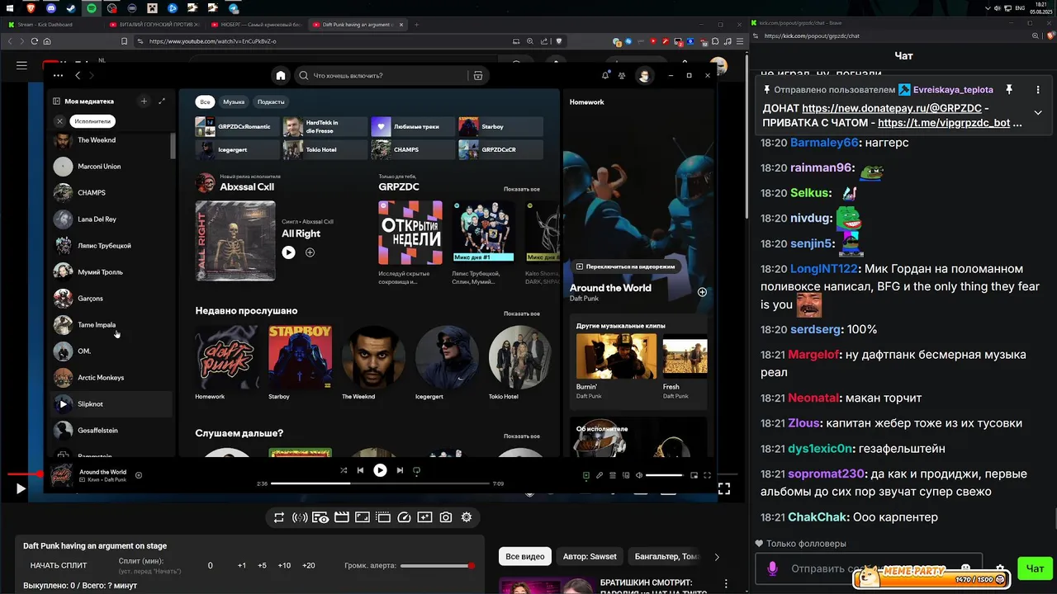The width and height of the screenshot is (1057, 594).
Task: Play the YouTube video
Action: pos(21,488)
